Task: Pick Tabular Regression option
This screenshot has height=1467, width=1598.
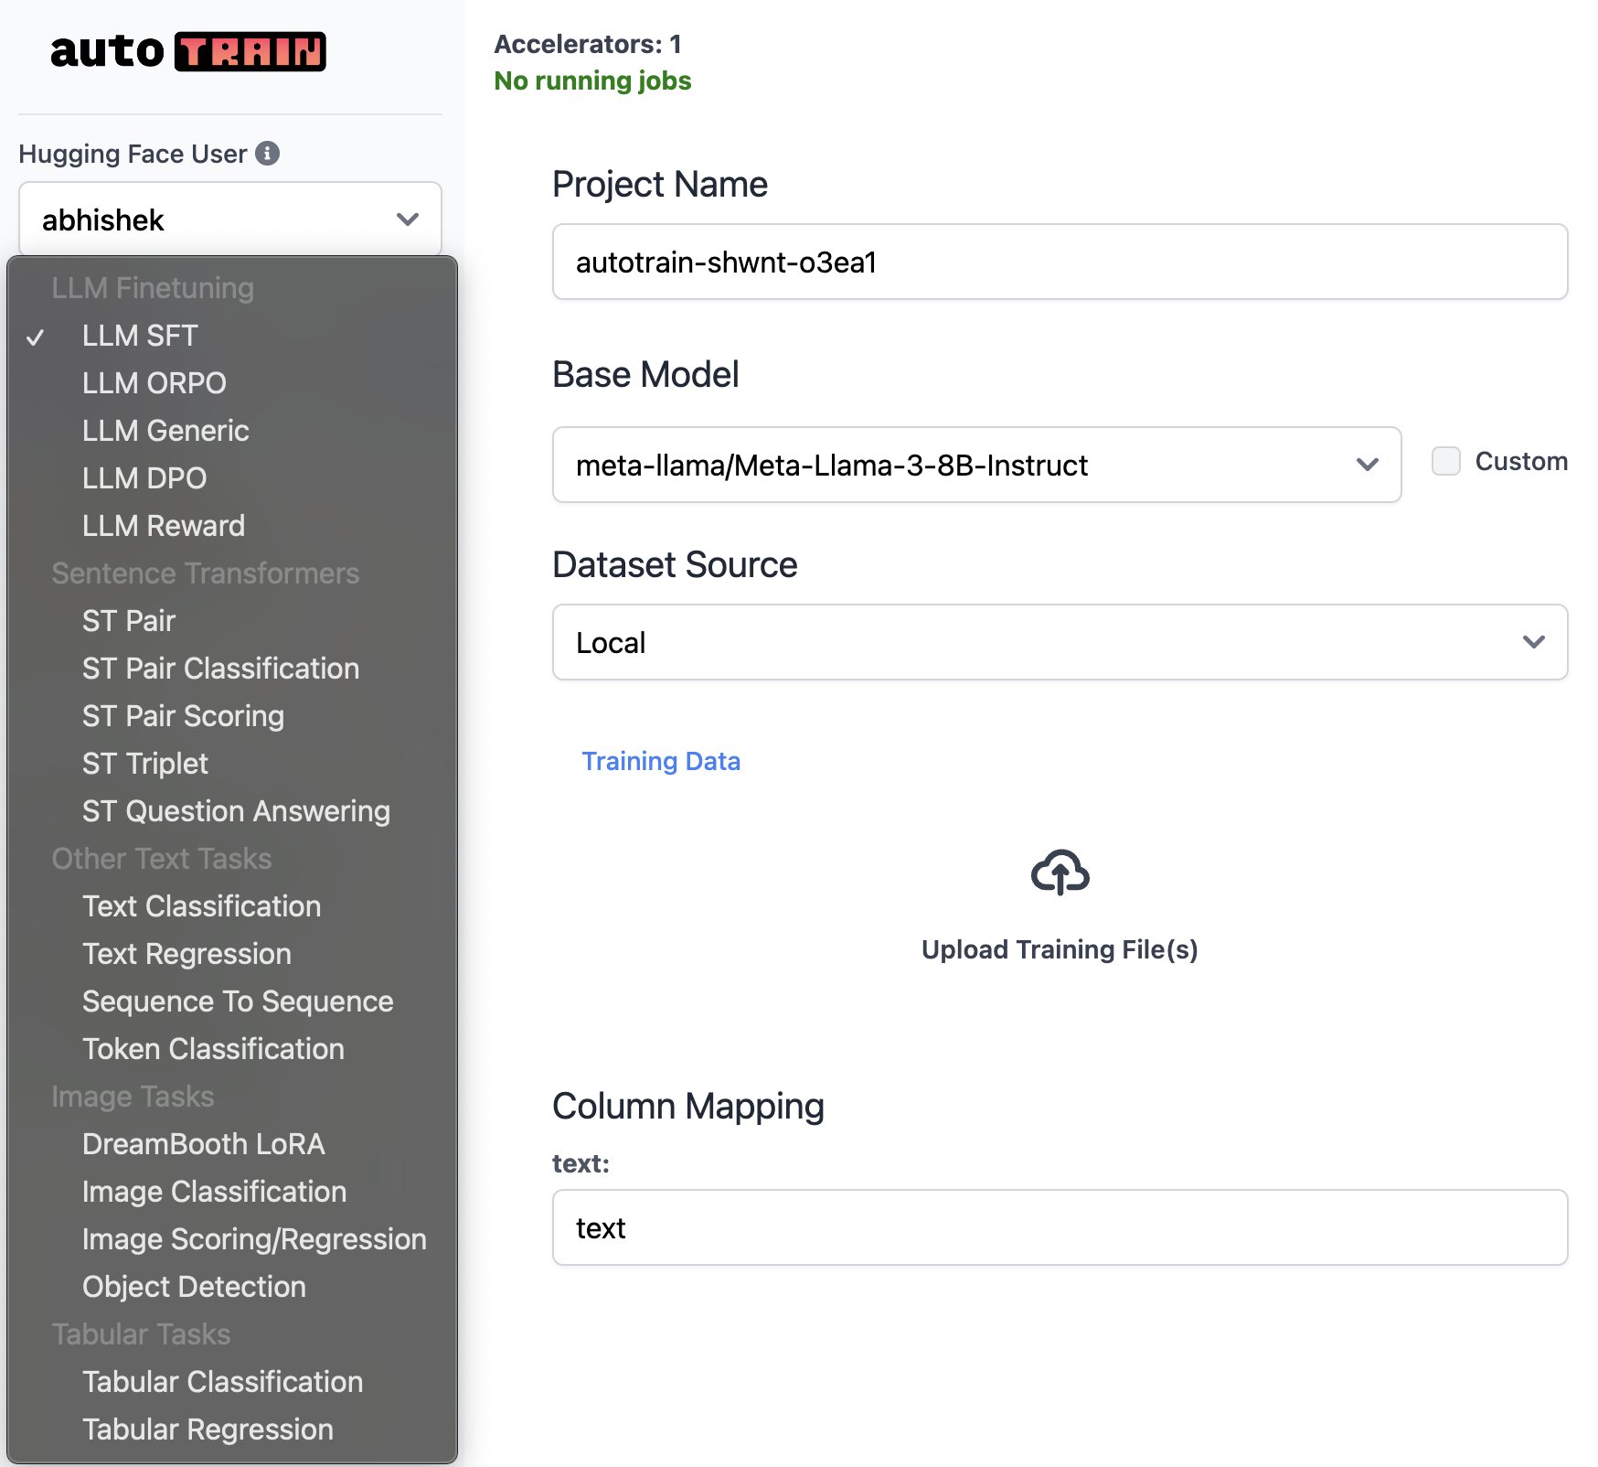Action: (x=232, y=1430)
